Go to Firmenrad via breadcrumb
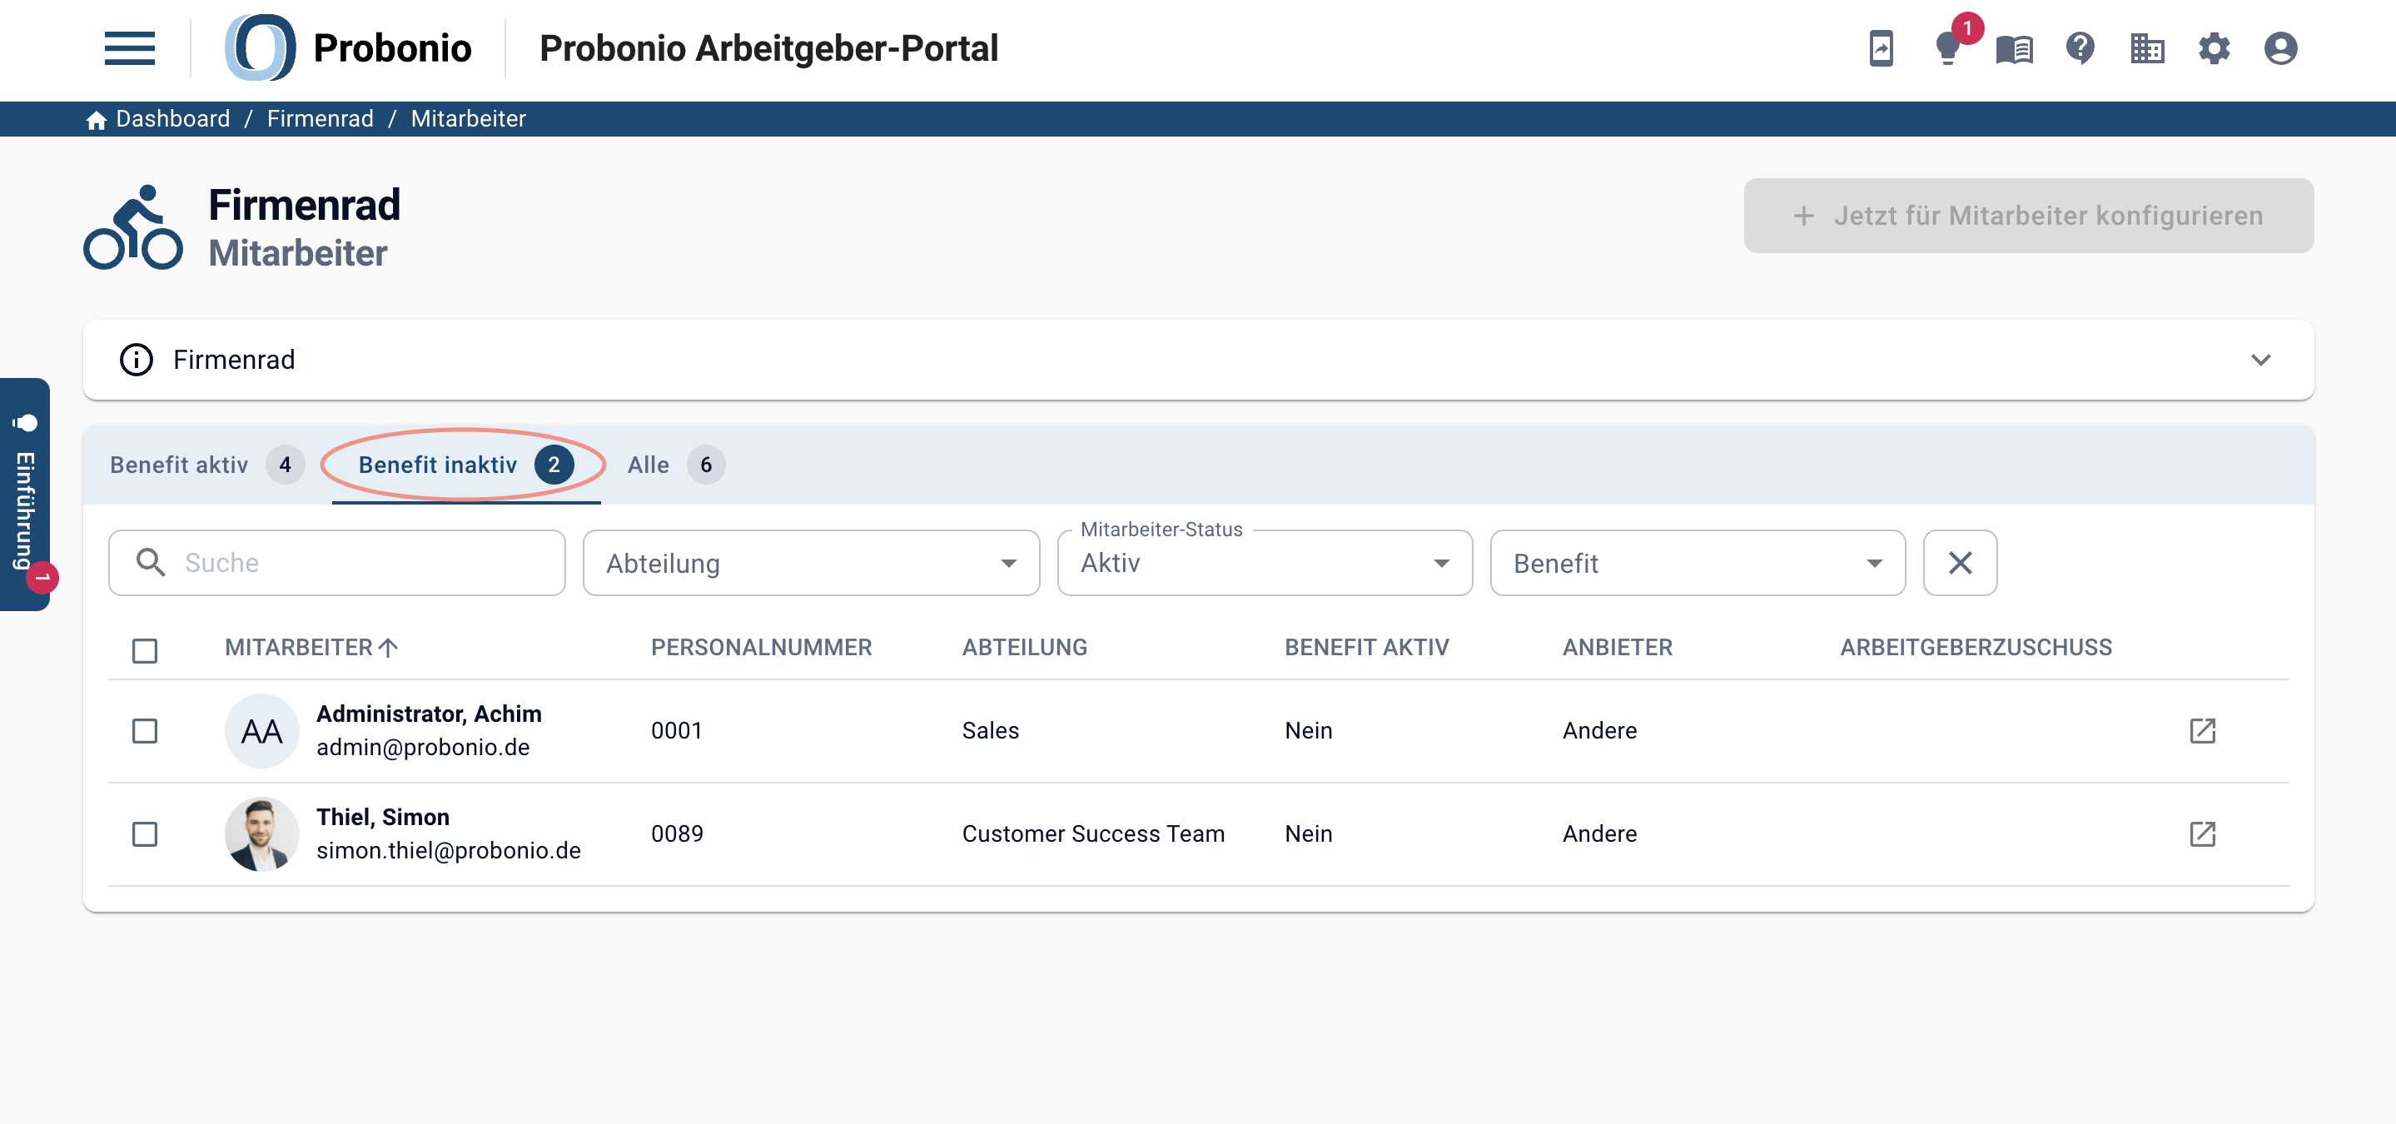The image size is (2396, 1124). (x=320, y=119)
